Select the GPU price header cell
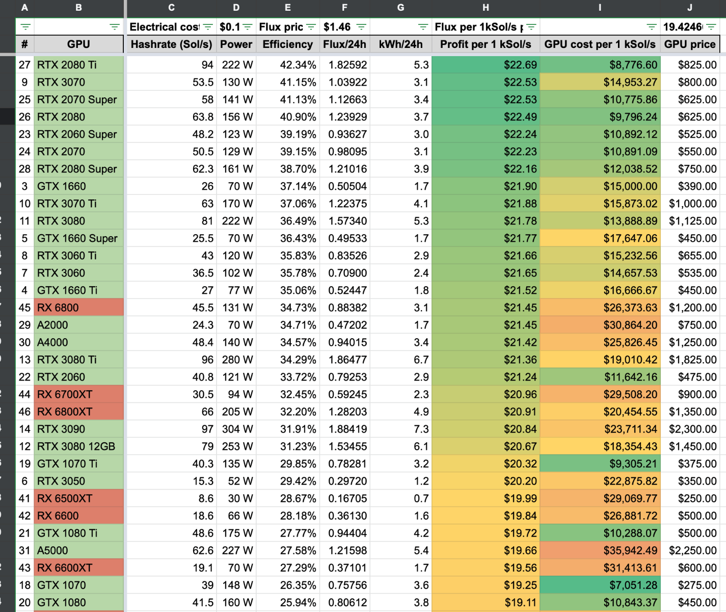Viewport: 726px width, 612px height. 690,44
